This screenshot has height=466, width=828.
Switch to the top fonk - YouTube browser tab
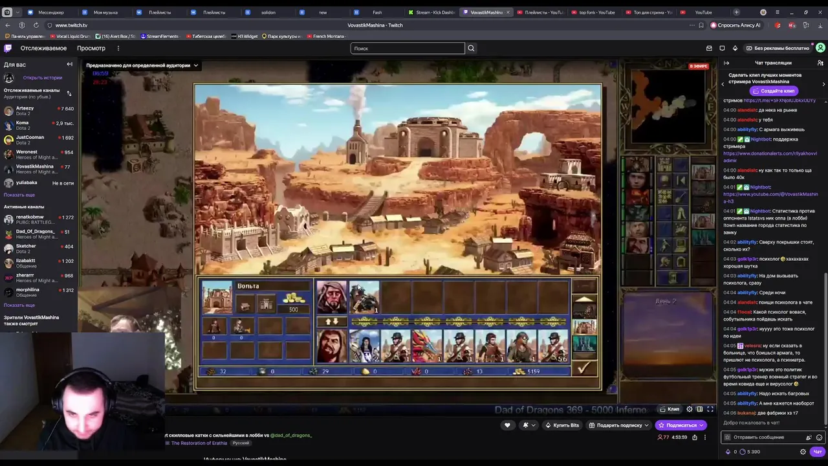(x=594, y=12)
